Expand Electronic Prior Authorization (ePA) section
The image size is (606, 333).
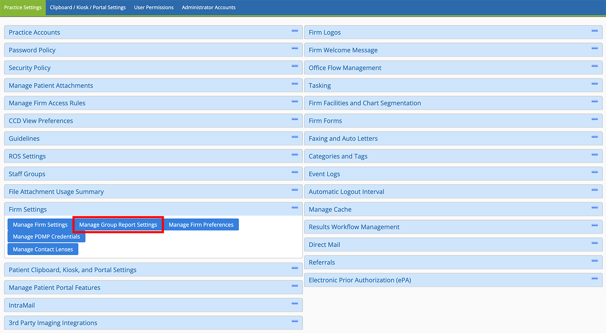coord(360,280)
